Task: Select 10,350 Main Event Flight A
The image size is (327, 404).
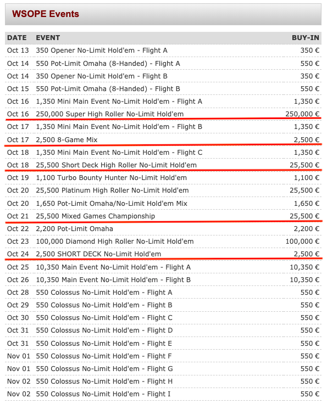Action: pos(113,267)
